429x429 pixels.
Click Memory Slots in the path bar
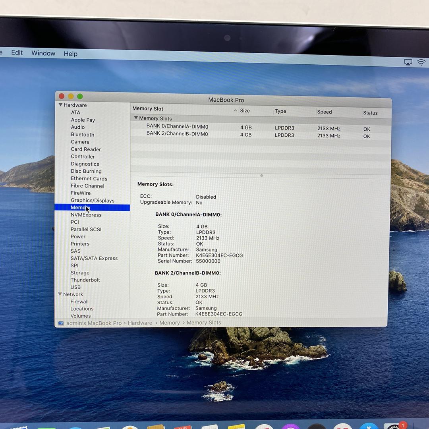204,323
